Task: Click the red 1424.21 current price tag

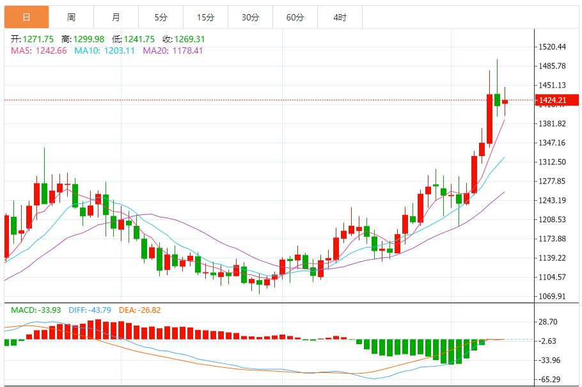Action: click(557, 100)
